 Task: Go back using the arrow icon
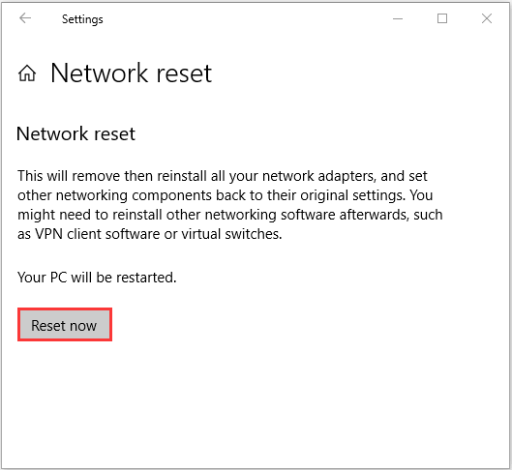click(25, 18)
